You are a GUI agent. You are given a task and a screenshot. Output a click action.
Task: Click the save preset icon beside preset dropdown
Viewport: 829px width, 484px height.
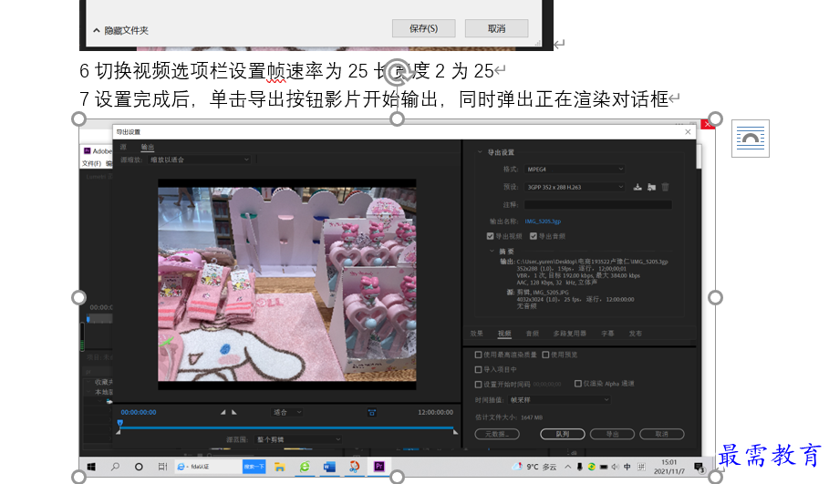pos(637,187)
